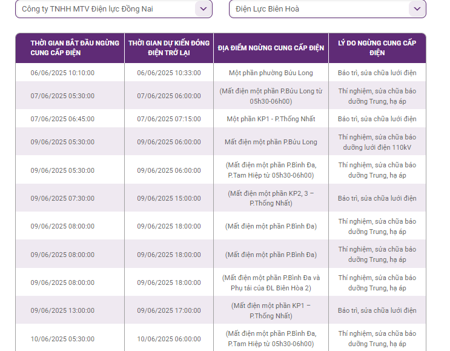Click the 'Thí nghiệm' reason in the 10/06/2025 row
This screenshot has height=351, width=450.
click(377, 339)
